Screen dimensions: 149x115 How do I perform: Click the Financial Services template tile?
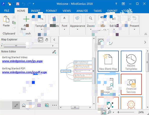click(131, 84)
